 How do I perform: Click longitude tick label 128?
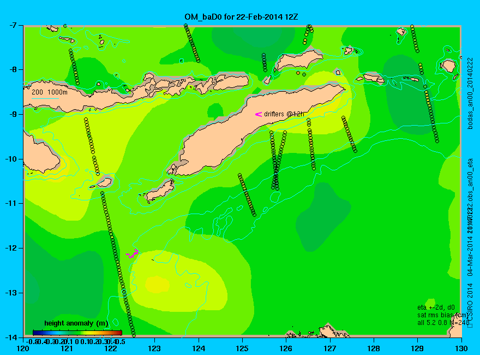(374, 348)
